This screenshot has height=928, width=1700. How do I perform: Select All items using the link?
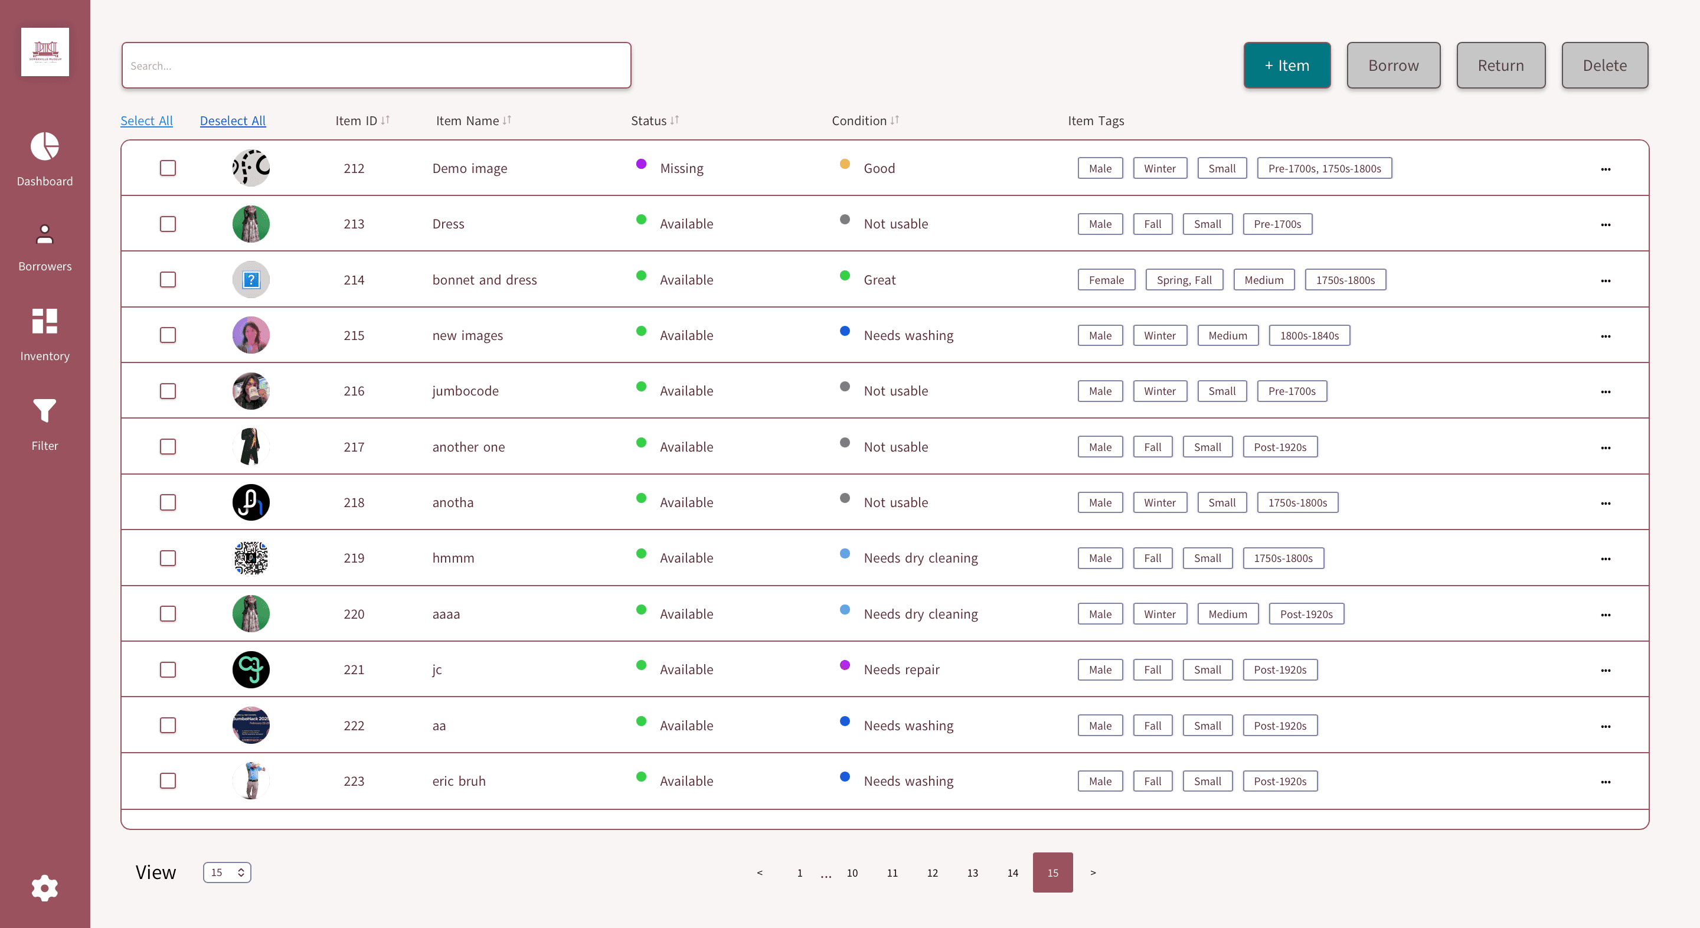pos(146,121)
